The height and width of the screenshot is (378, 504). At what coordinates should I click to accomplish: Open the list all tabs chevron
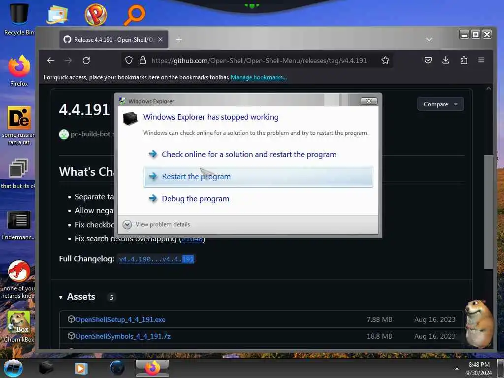(429, 39)
